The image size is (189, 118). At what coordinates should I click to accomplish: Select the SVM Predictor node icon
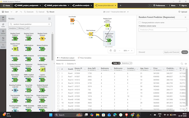coord(29,49)
